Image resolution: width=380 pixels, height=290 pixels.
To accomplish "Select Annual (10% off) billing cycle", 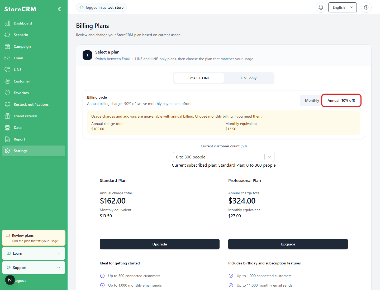I will (341, 100).
